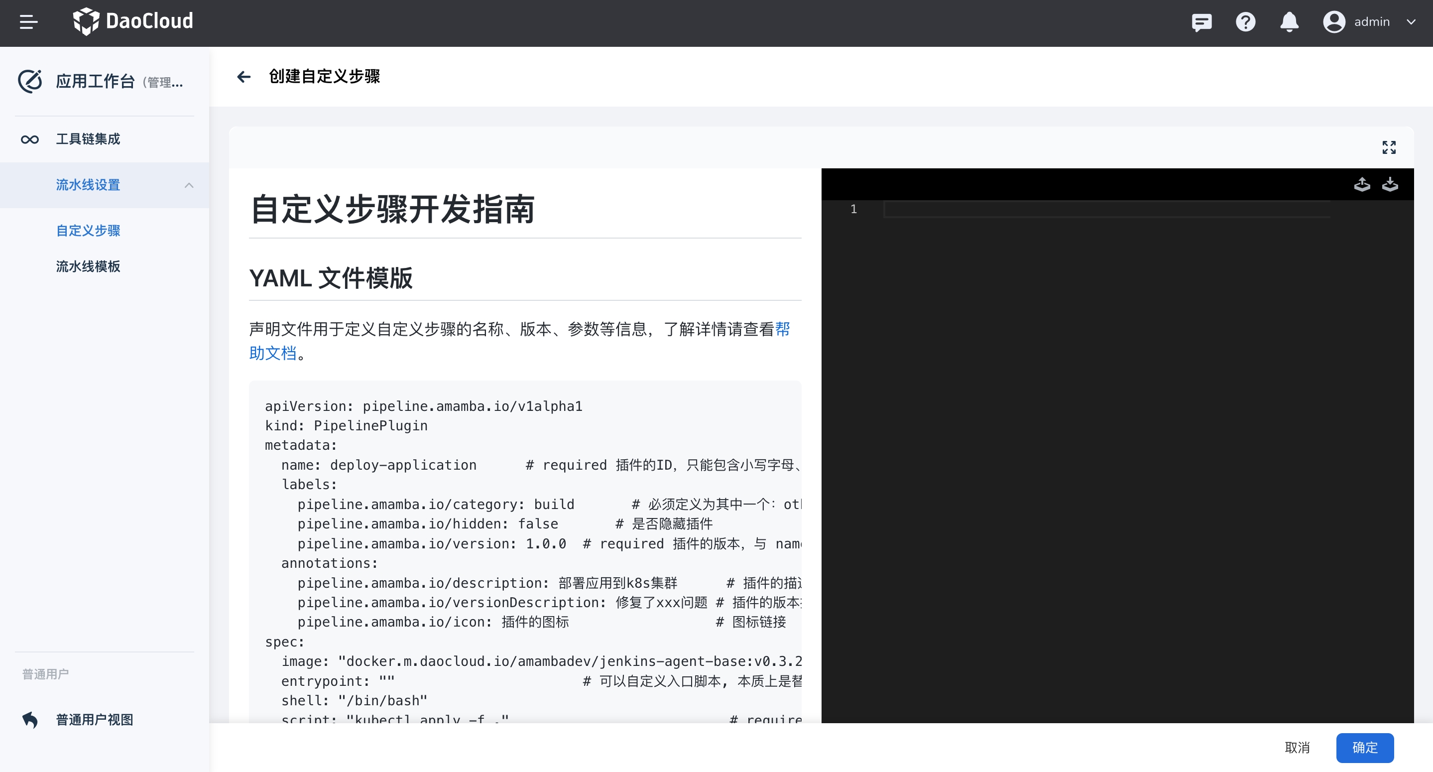Switch to 普通用户视图
The width and height of the screenshot is (1433, 772).
pyautogui.click(x=94, y=720)
